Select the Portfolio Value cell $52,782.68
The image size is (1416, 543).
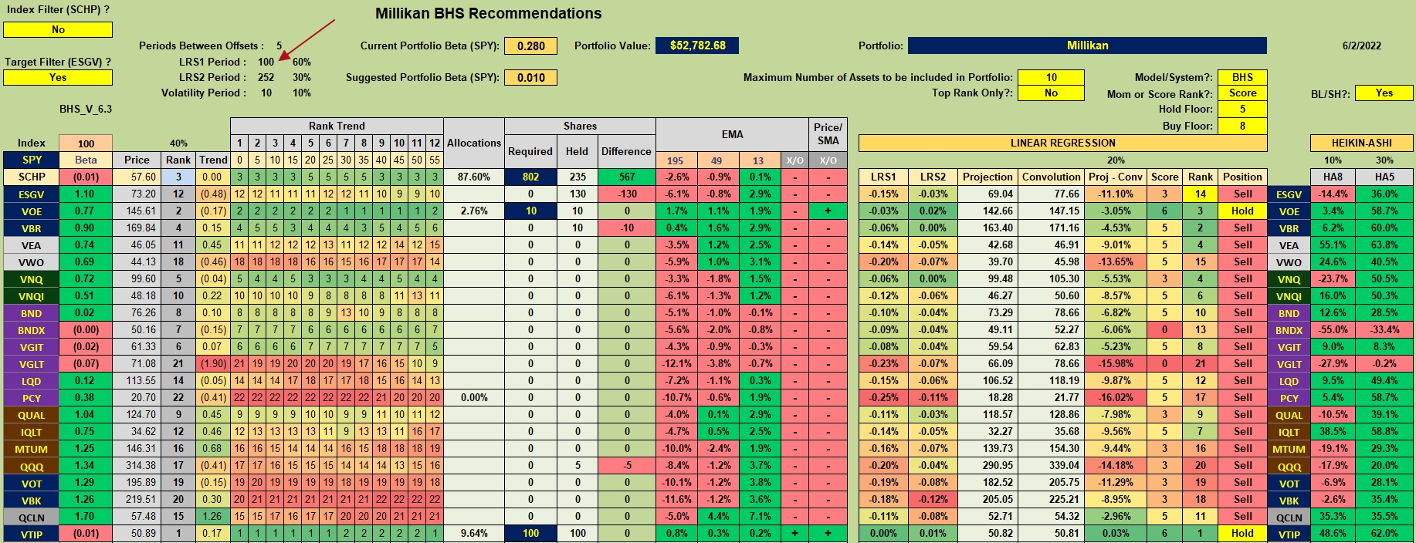click(697, 46)
